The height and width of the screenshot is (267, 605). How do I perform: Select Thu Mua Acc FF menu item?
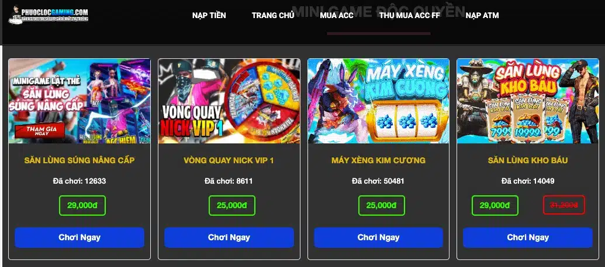[x=409, y=15]
